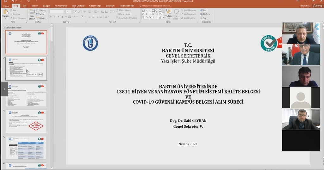Click the Paylaş share button

318,6
